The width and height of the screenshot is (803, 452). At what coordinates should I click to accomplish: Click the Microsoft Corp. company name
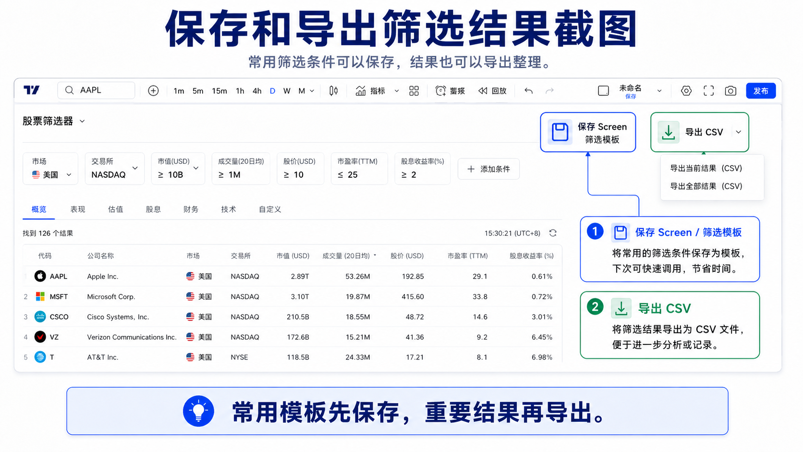point(111,297)
